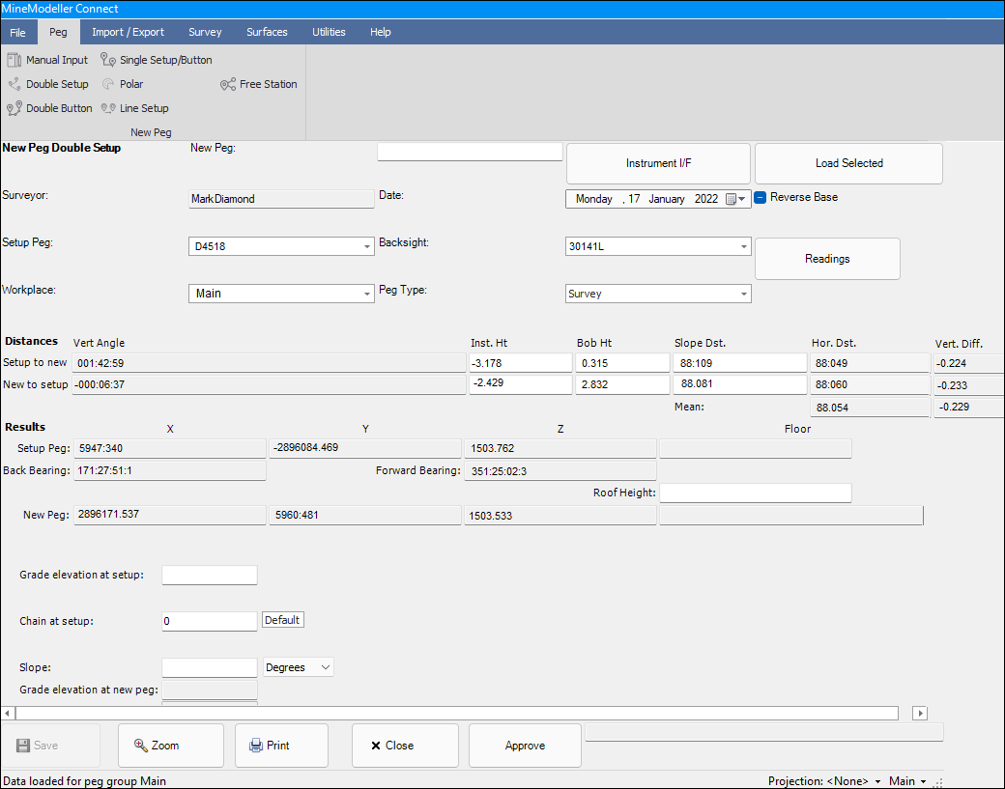Click the horizontal scrollbar right arrow
Image resolution: width=1005 pixels, height=789 pixels.
pyautogui.click(x=920, y=713)
